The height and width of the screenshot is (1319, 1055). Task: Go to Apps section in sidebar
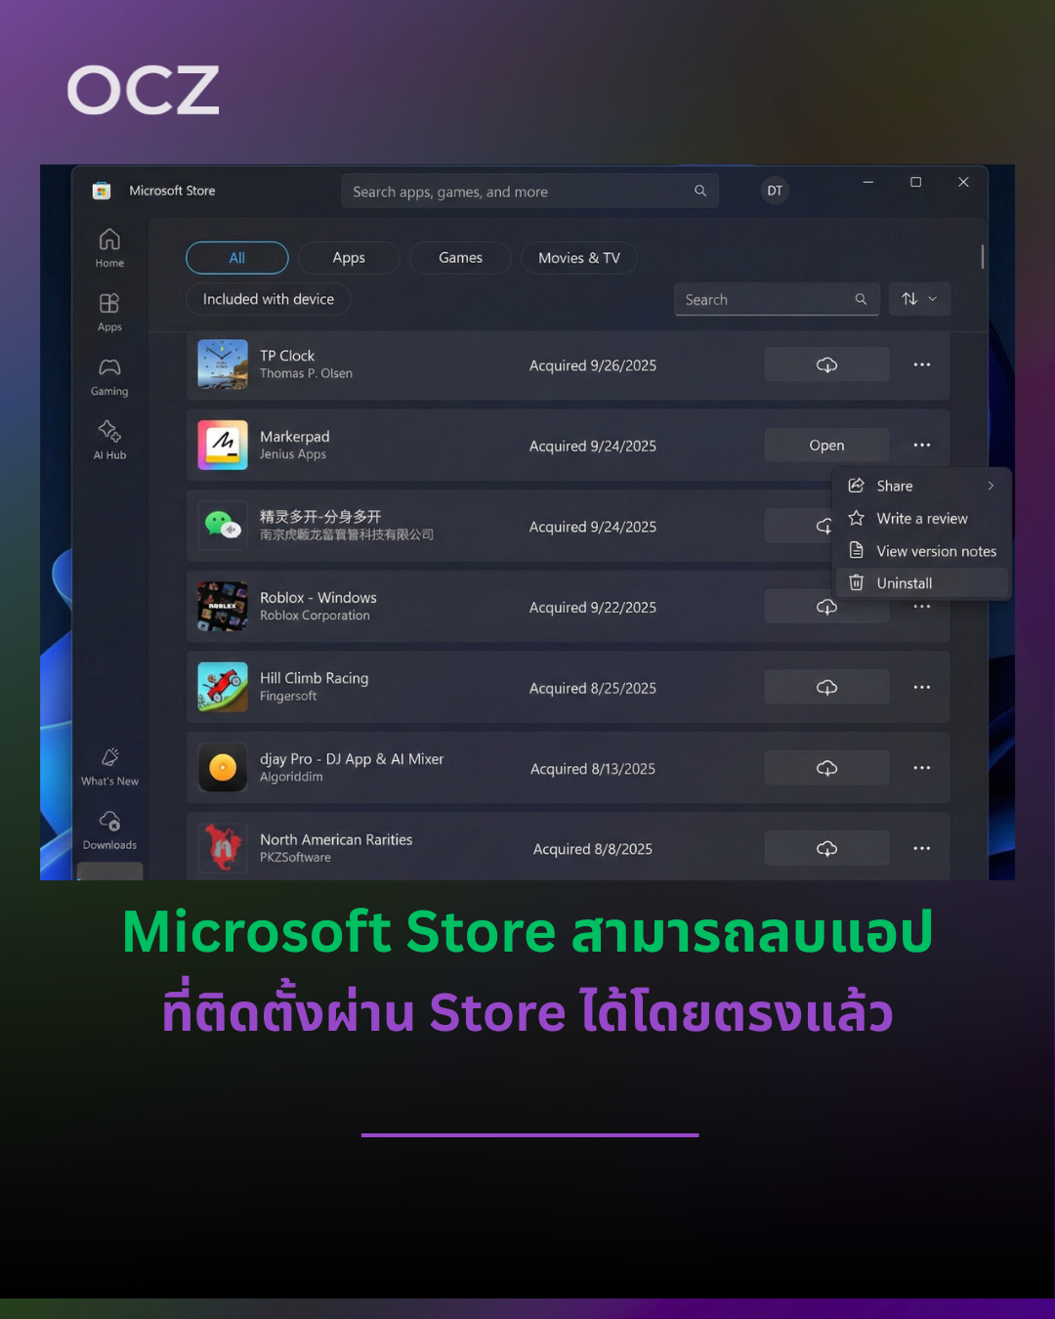pyautogui.click(x=109, y=313)
